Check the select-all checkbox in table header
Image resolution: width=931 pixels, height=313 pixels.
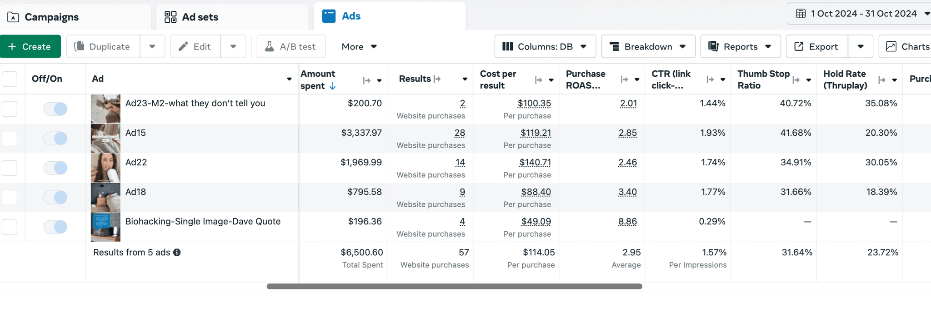(x=10, y=79)
